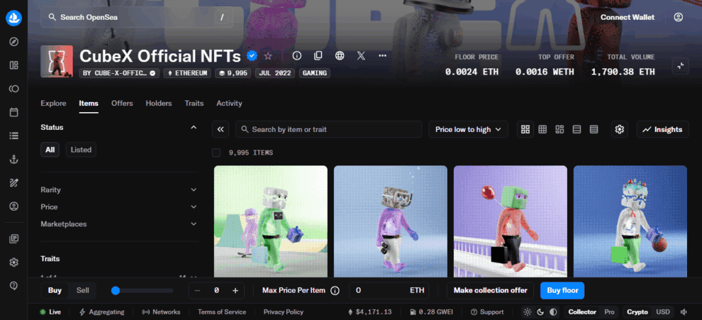Go to the Holders tab
The height and width of the screenshot is (320, 702).
click(x=158, y=103)
